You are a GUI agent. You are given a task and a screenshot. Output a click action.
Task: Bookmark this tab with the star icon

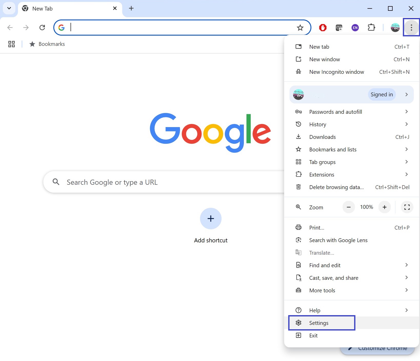(300, 27)
